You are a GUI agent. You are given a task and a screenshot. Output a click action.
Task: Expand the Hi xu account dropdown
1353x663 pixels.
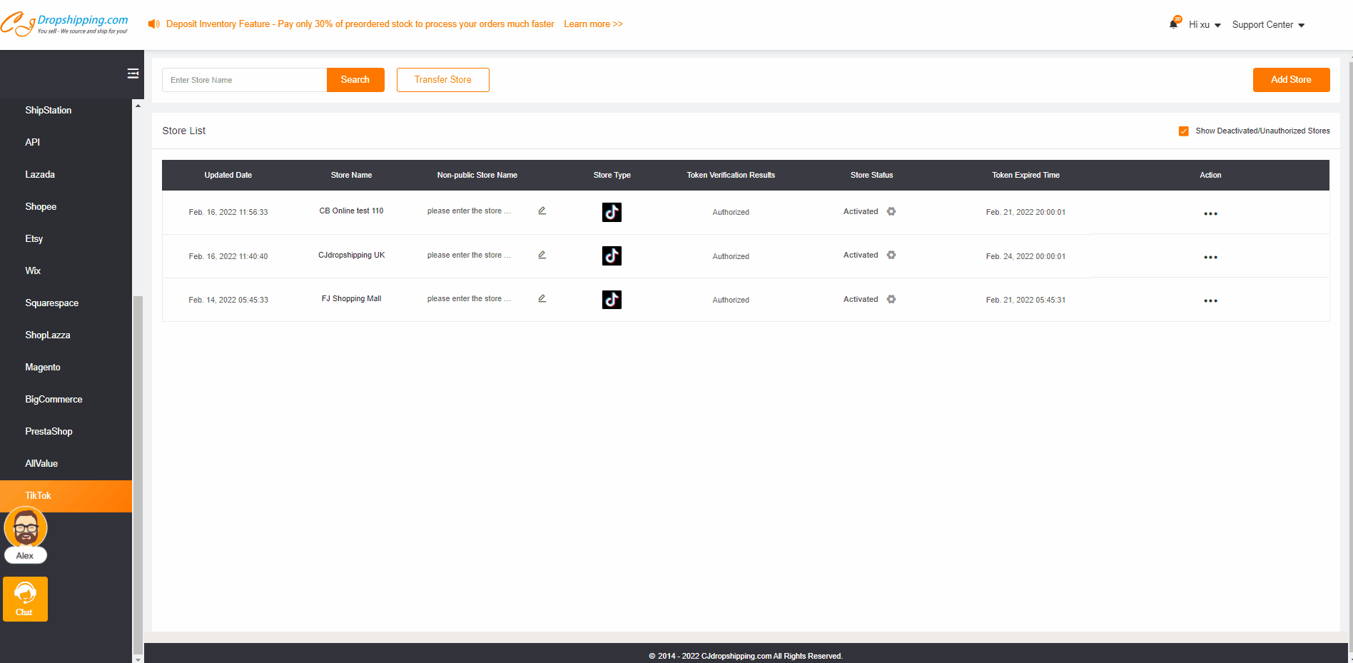[x=1205, y=25]
